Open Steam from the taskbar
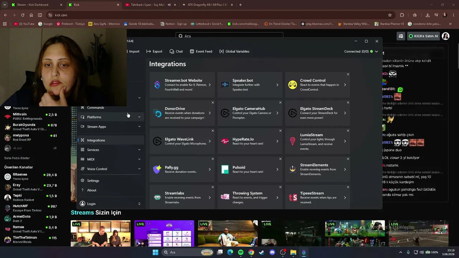 tap(262, 252)
